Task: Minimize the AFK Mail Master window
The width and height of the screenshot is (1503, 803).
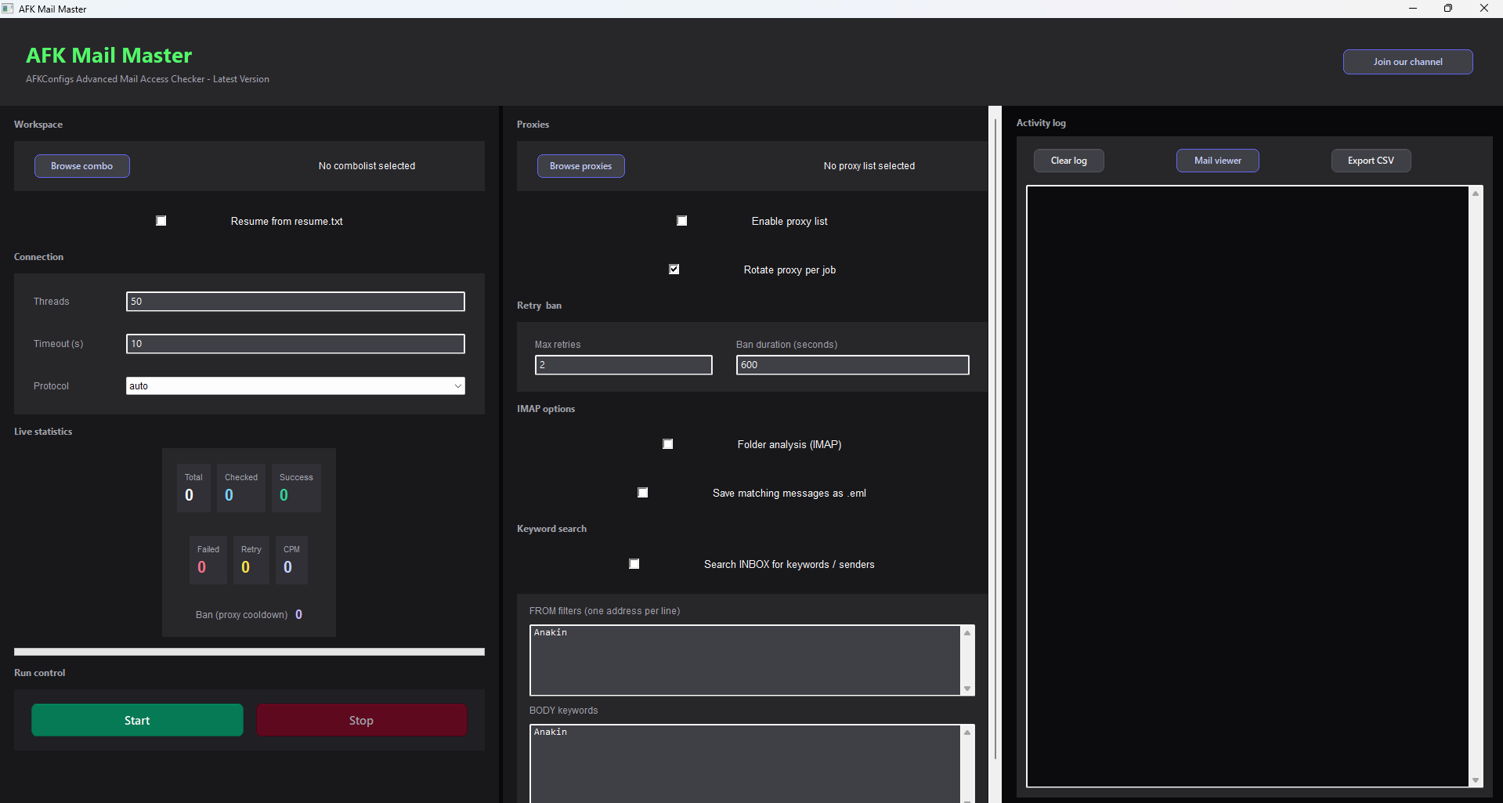Action: (x=1413, y=9)
